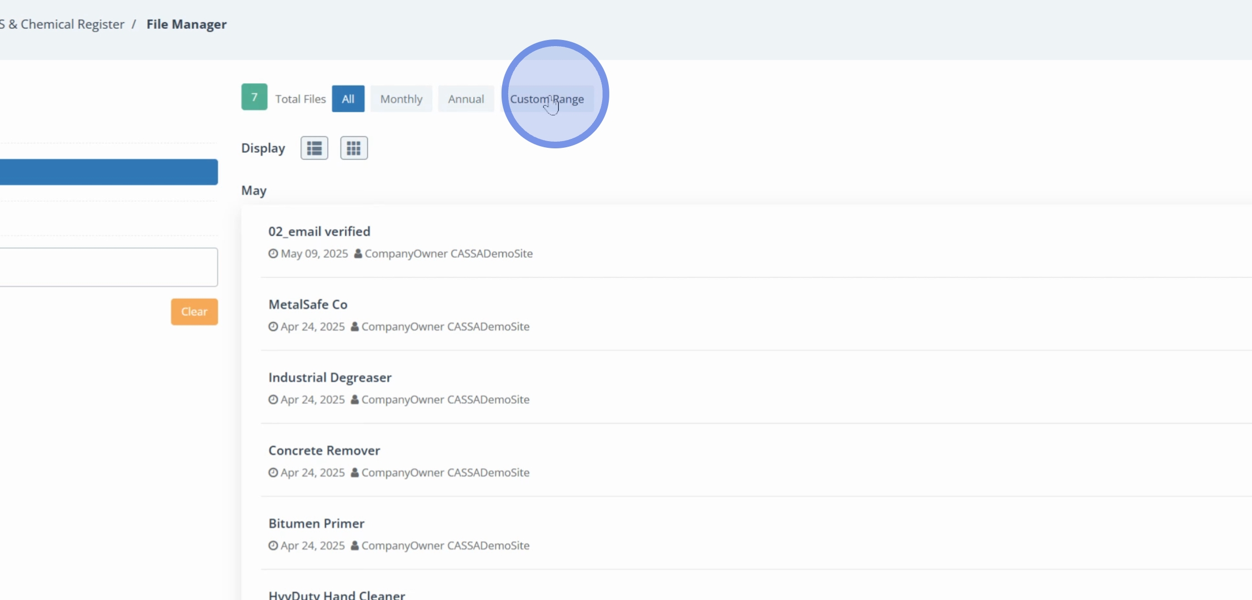The image size is (1252, 600).
Task: Click user icon on Concrete Remover entry
Action: 355,473
